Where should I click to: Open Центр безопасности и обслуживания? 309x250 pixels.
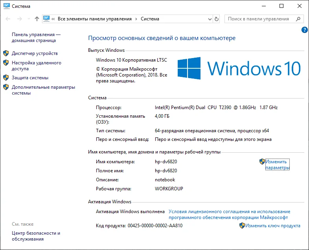pyautogui.click(x=36, y=236)
